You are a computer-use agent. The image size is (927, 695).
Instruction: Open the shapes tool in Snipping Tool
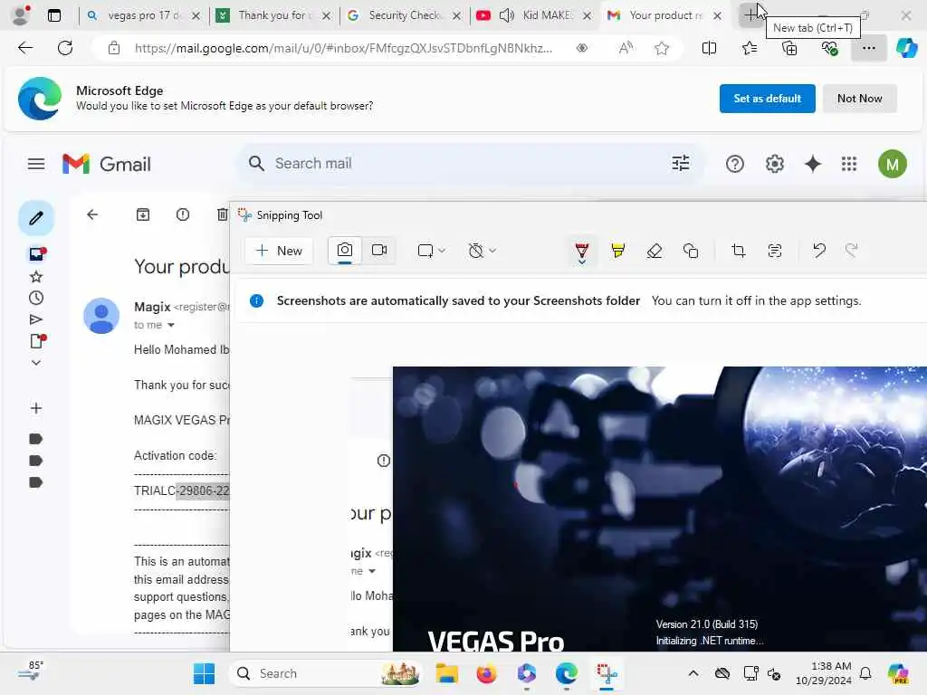[691, 251]
